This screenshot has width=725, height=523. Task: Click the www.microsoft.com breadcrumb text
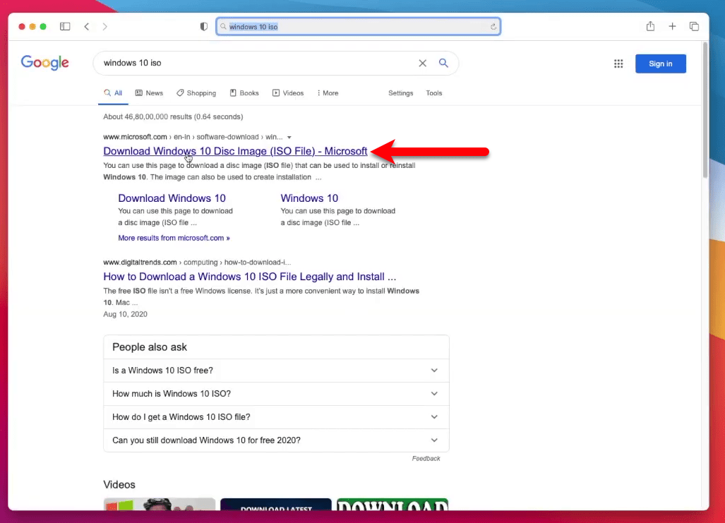click(135, 137)
